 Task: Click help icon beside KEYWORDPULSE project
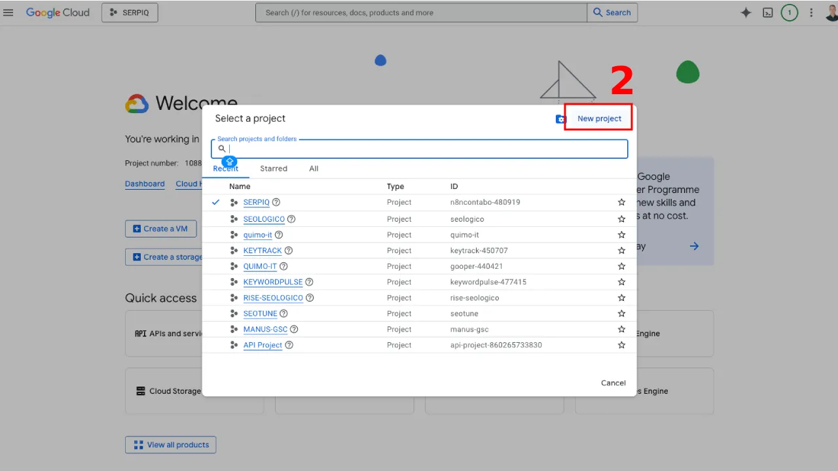pos(309,282)
